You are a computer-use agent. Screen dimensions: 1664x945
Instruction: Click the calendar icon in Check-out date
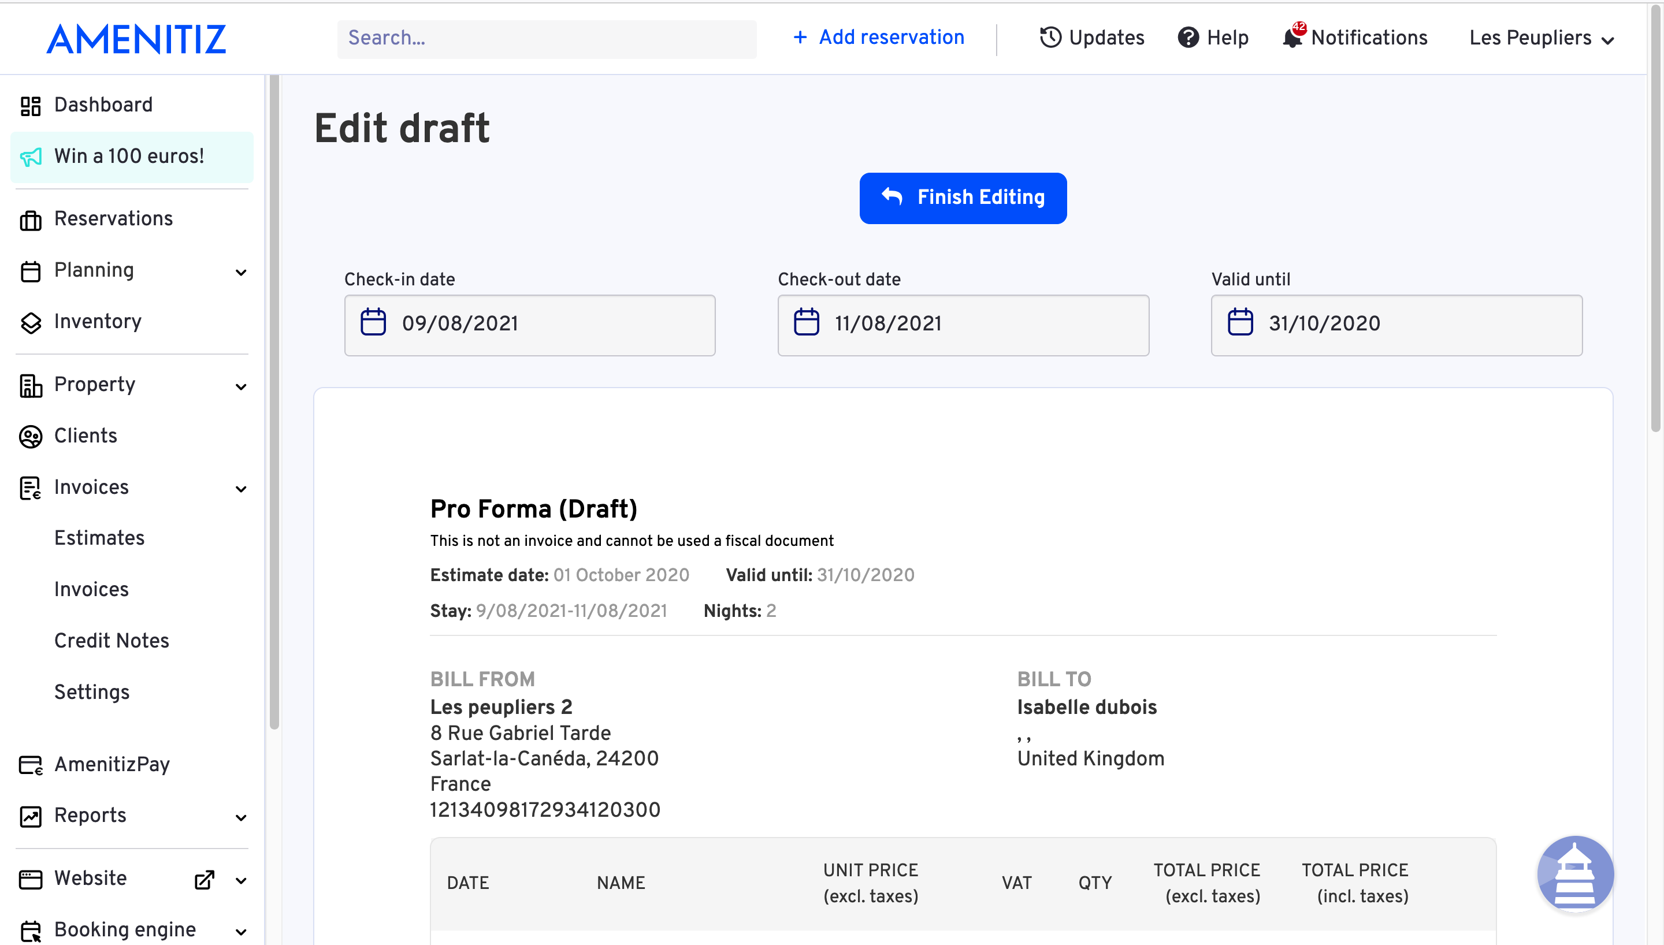807,322
